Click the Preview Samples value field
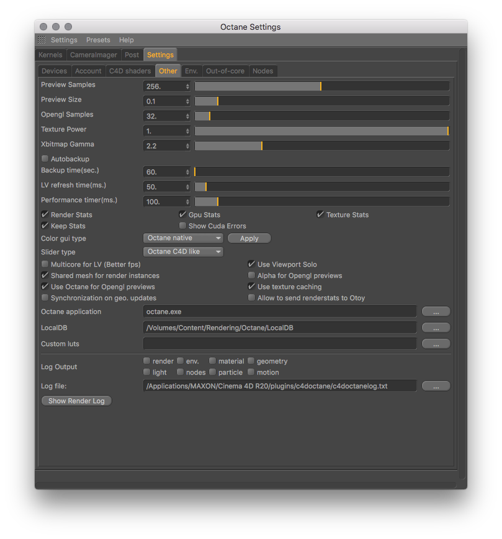The height and width of the screenshot is (539, 502). coord(164,86)
